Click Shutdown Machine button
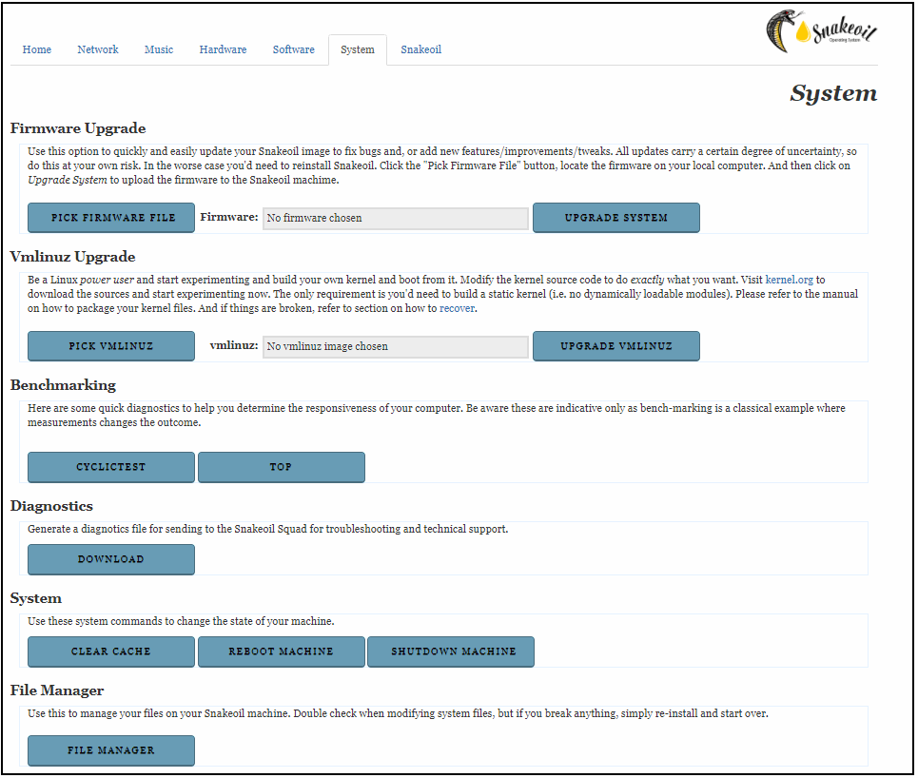 click(451, 652)
